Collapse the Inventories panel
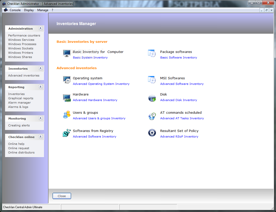276x212 pixels. 40,68
